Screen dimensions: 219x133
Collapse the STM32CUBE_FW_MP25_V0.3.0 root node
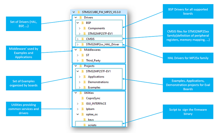74,12
